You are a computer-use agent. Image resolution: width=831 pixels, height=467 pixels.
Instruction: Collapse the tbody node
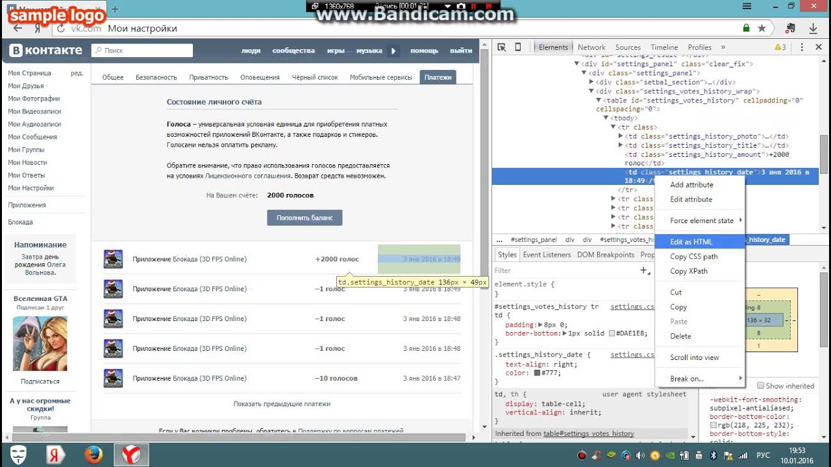point(606,119)
